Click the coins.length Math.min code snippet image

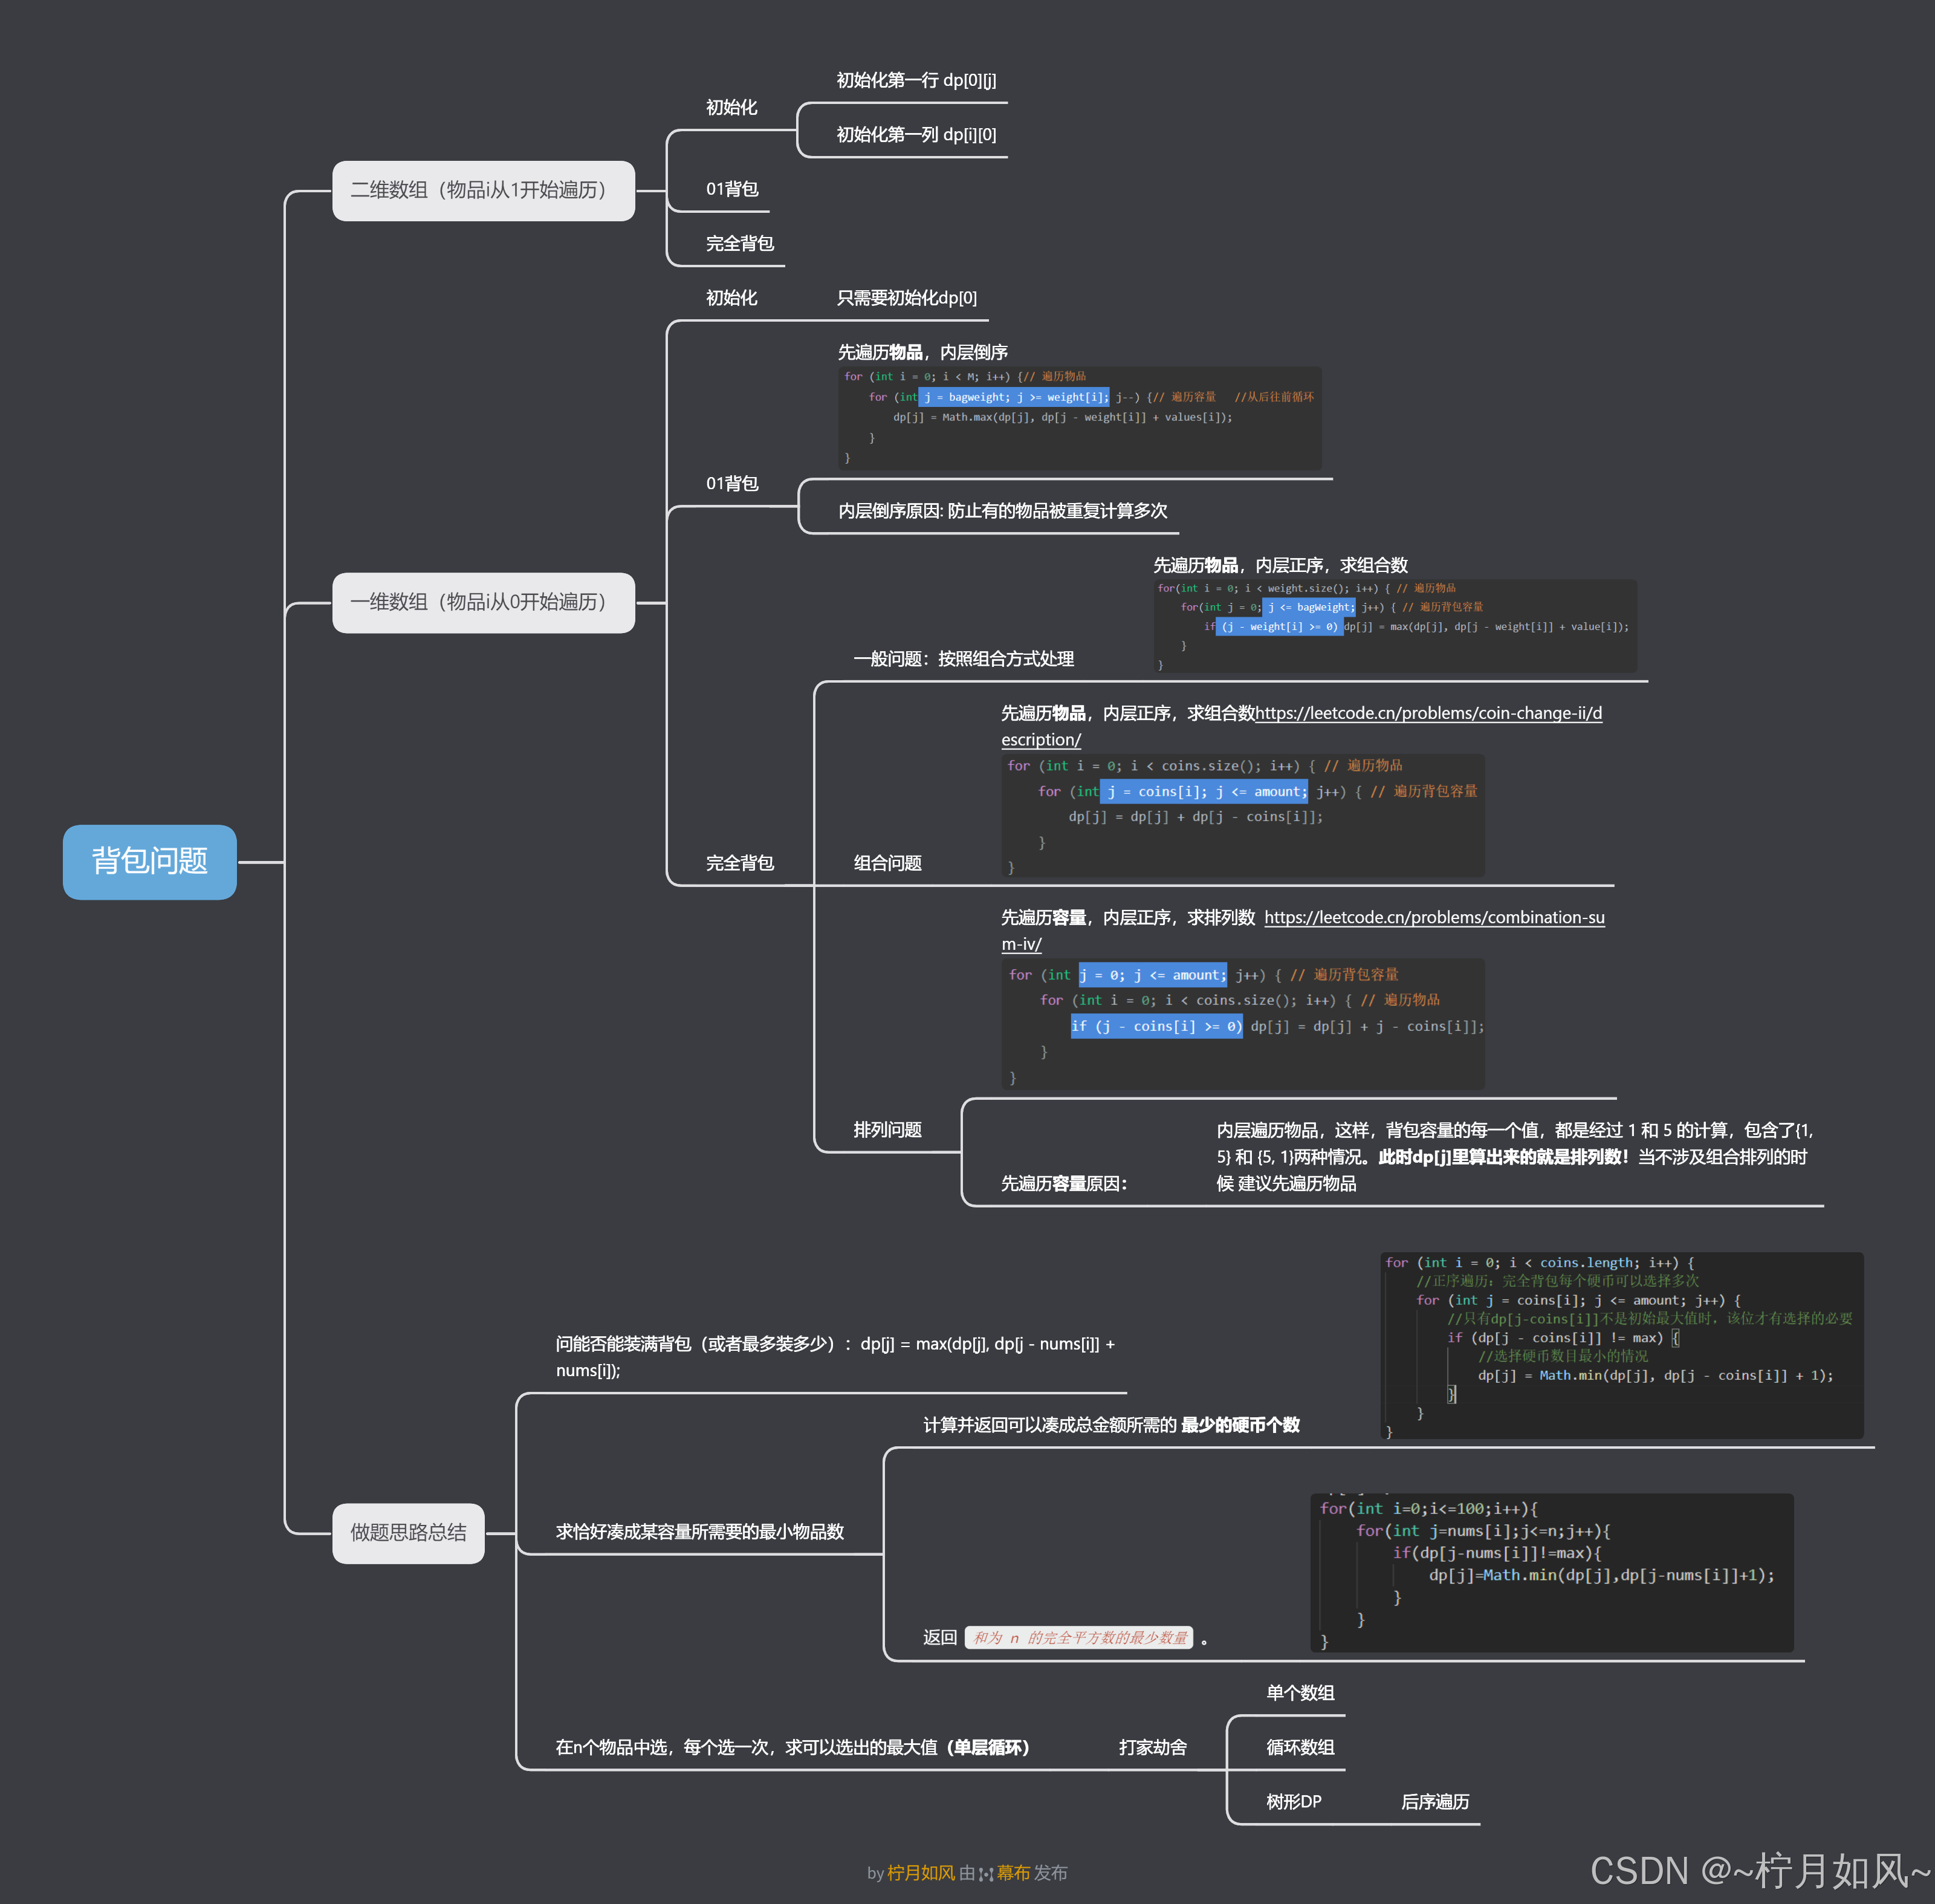[x=1622, y=1345]
